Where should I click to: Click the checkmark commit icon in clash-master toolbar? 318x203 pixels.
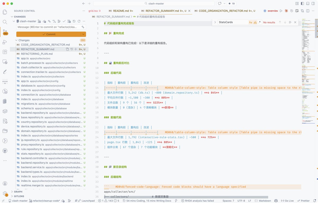(64, 21)
